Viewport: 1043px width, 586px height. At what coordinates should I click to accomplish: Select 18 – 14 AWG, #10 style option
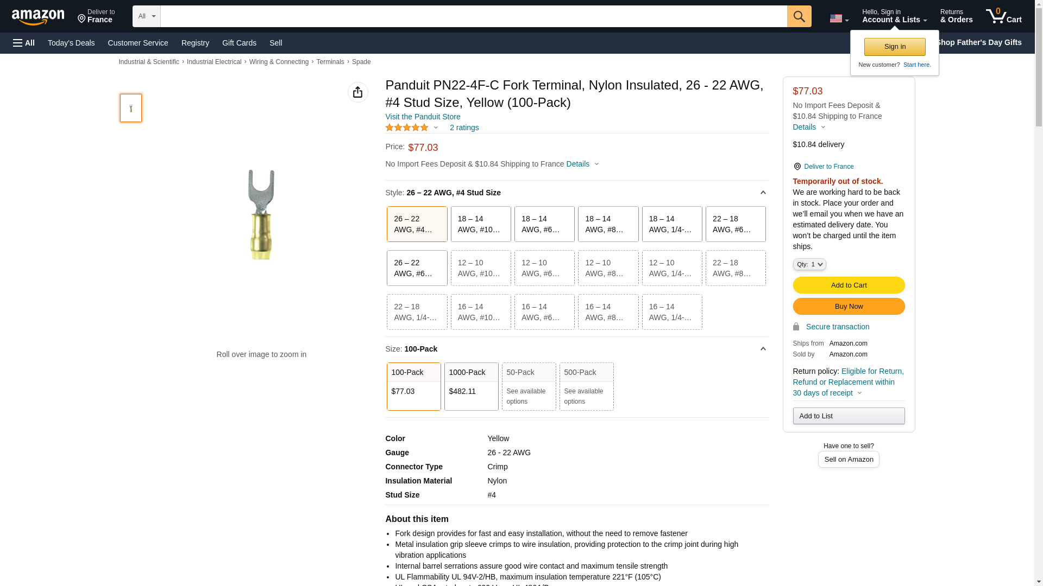(x=480, y=224)
